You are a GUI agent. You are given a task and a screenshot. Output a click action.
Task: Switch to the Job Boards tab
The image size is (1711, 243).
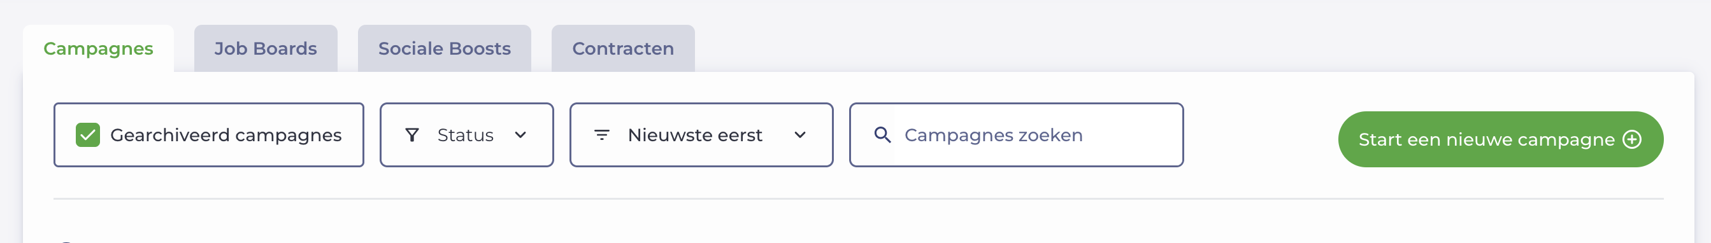pyautogui.click(x=266, y=48)
